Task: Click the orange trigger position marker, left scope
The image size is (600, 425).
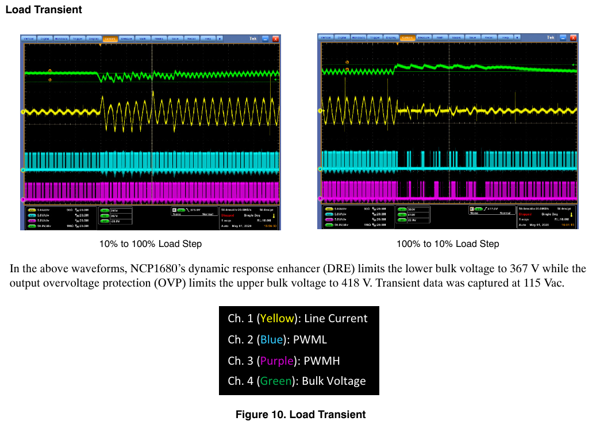Action: tap(100, 45)
